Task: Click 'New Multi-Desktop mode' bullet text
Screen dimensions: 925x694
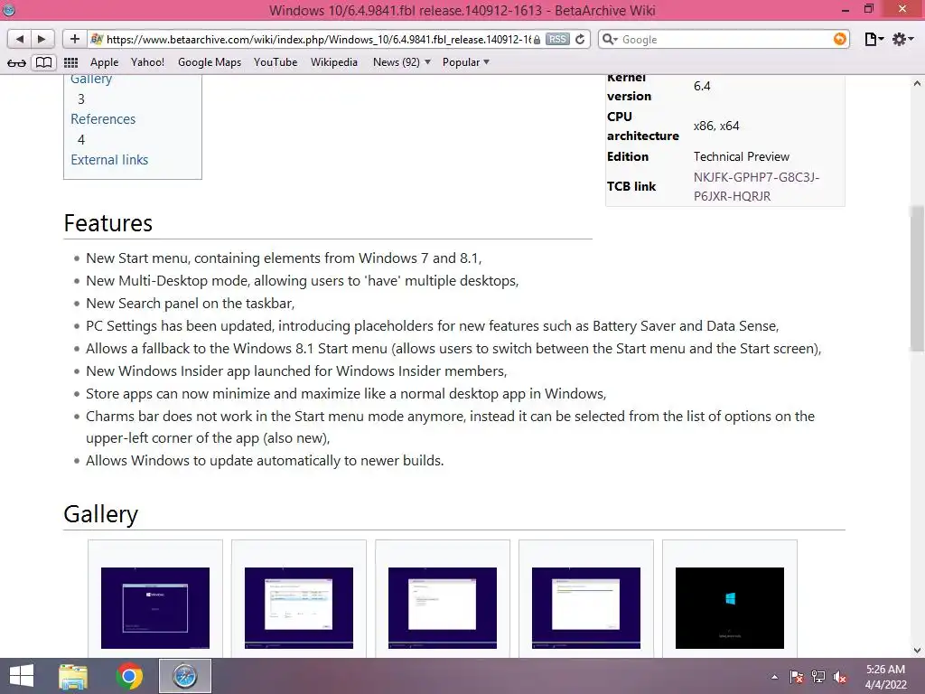Action: coord(302,281)
